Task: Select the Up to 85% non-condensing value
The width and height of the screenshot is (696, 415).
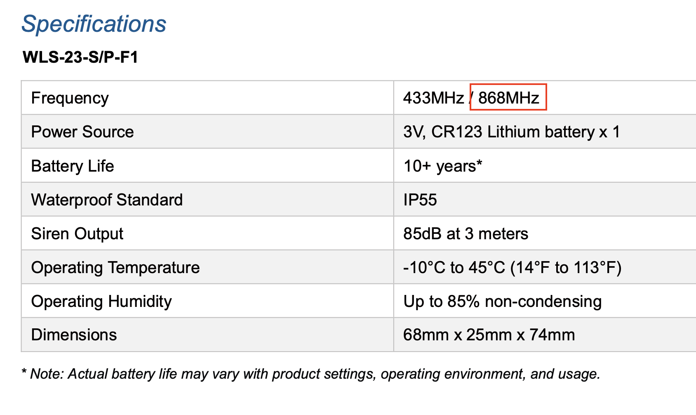Action: point(502,302)
